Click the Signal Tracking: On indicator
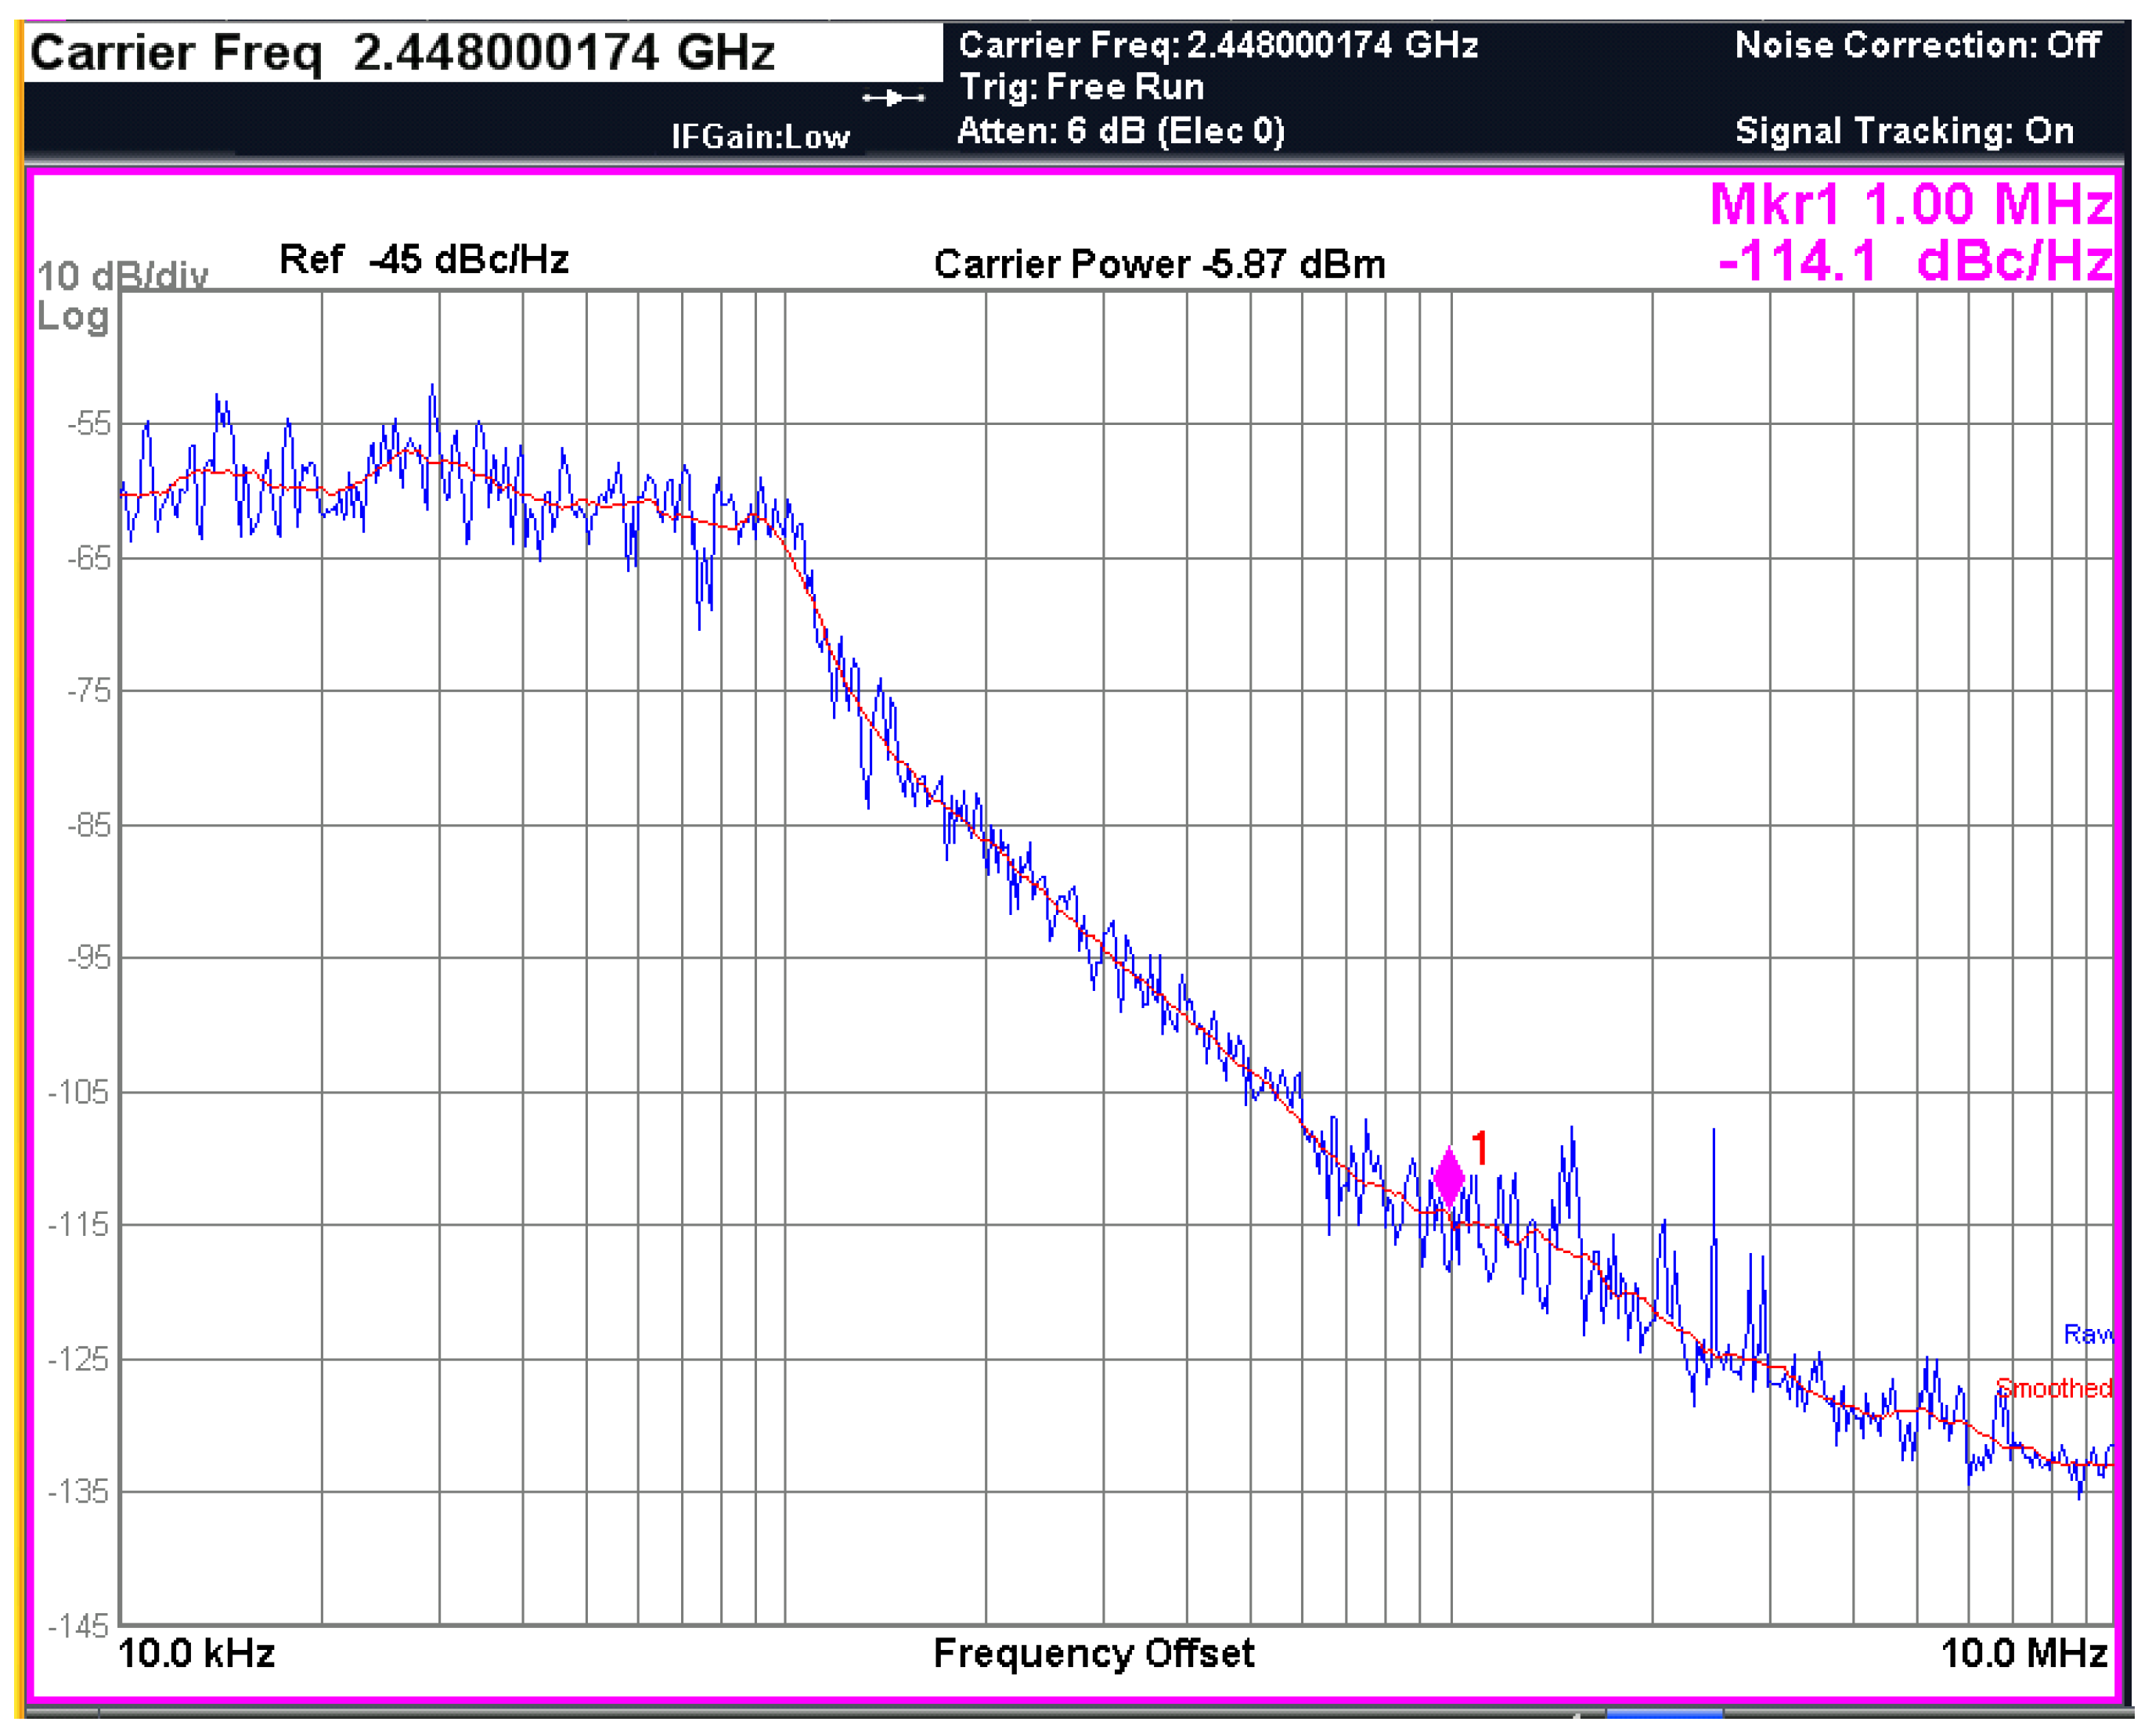The height and width of the screenshot is (1736, 2152). tap(1904, 132)
